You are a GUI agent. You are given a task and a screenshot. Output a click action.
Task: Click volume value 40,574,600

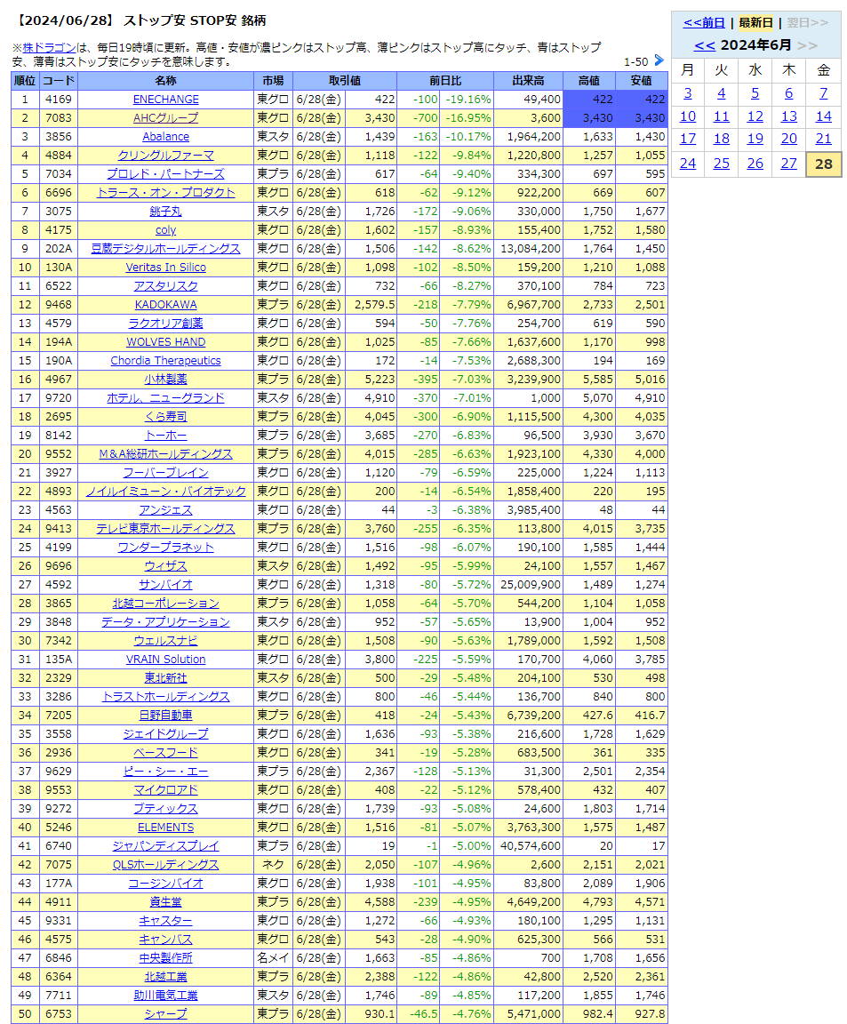531,846
